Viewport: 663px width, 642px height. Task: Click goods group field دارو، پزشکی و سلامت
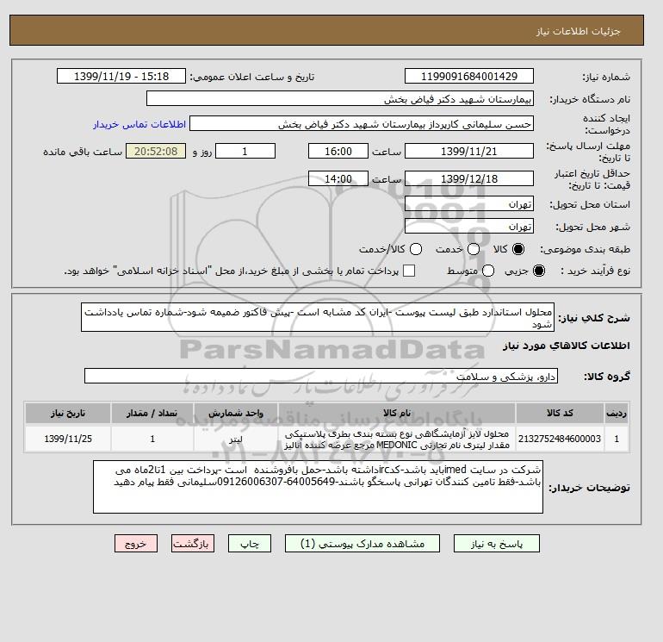click(321, 377)
